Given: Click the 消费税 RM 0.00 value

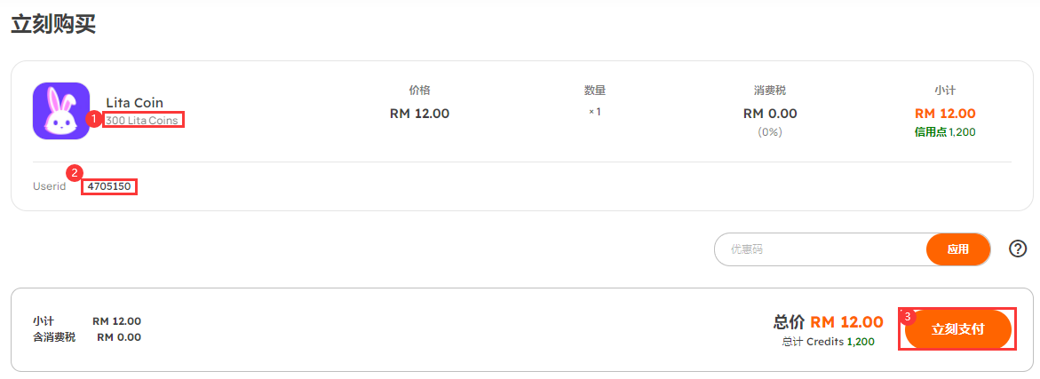Looking at the screenshot, I should click(770, 114).
